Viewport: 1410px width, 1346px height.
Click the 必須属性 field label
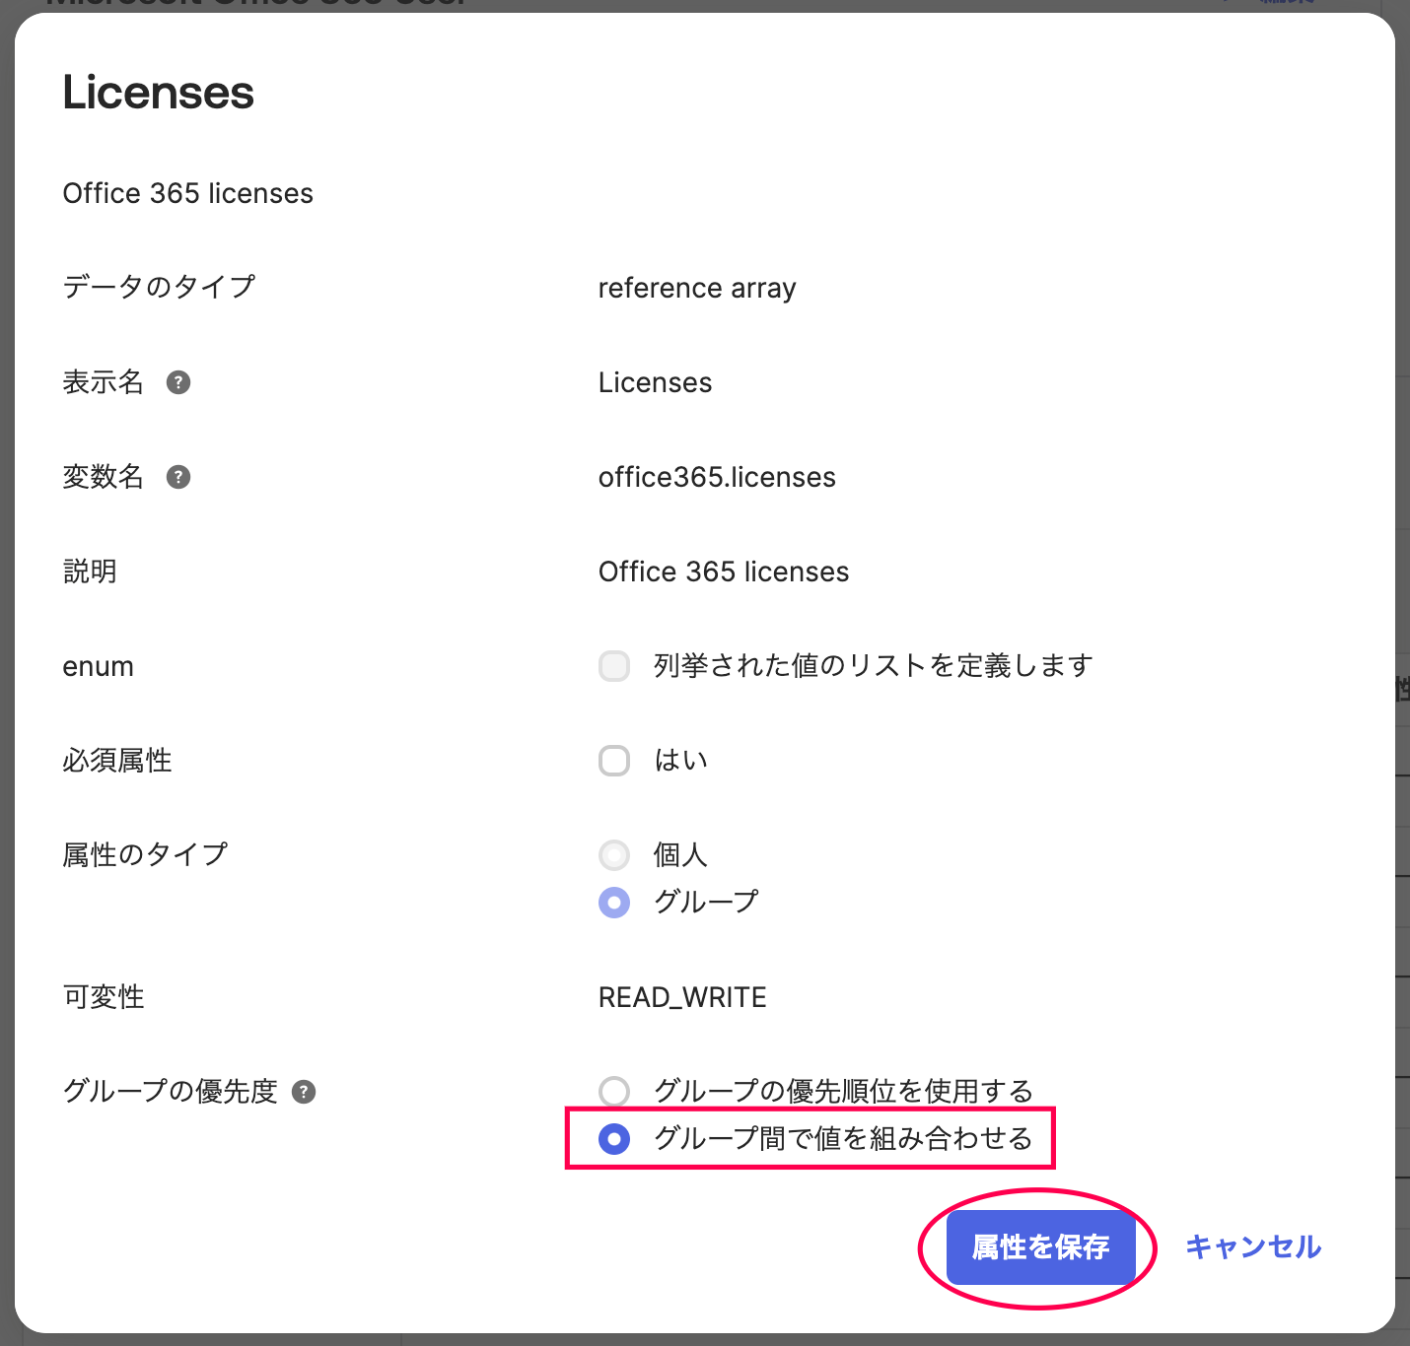point(117,761)
